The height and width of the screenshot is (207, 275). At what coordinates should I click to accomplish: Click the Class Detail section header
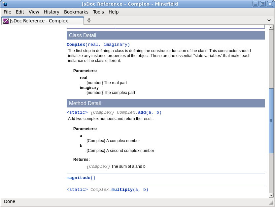tap(166, 35)
